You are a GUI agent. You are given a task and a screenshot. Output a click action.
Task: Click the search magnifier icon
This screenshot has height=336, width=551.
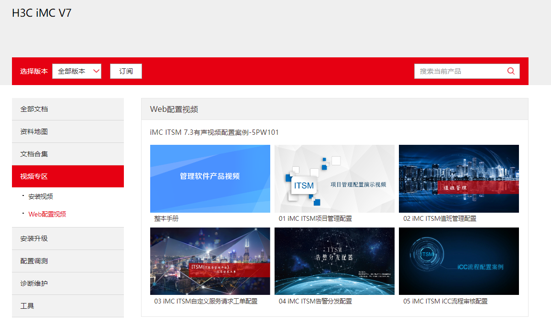coord(511,71)
